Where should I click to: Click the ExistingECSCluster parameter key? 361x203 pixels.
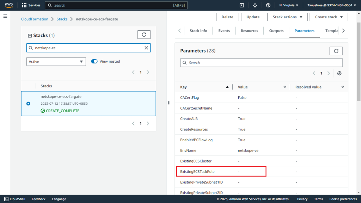[196, 161]
